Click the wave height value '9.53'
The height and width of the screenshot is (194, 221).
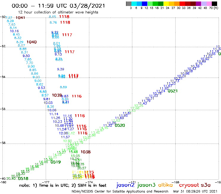click(x=42, y=88)
